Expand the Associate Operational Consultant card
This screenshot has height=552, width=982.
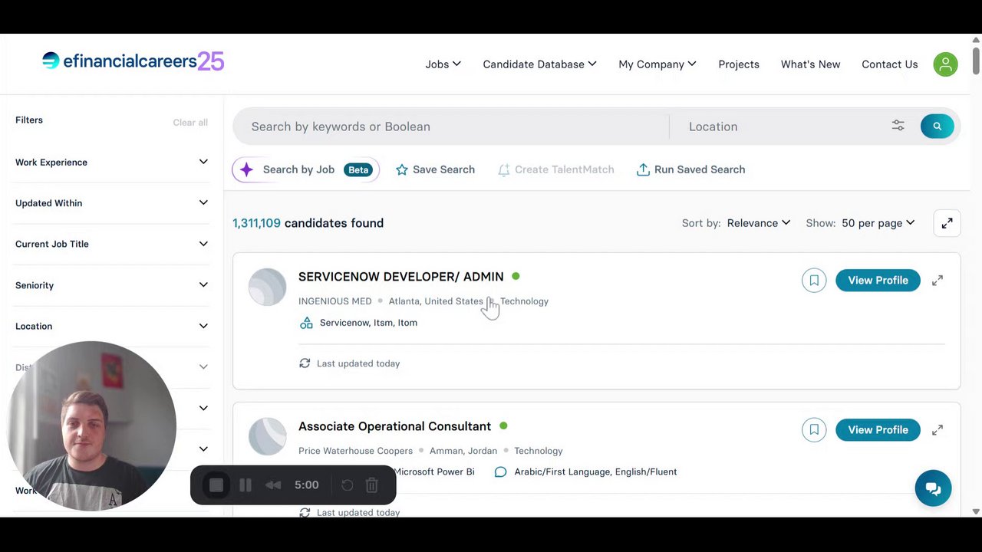938,430
